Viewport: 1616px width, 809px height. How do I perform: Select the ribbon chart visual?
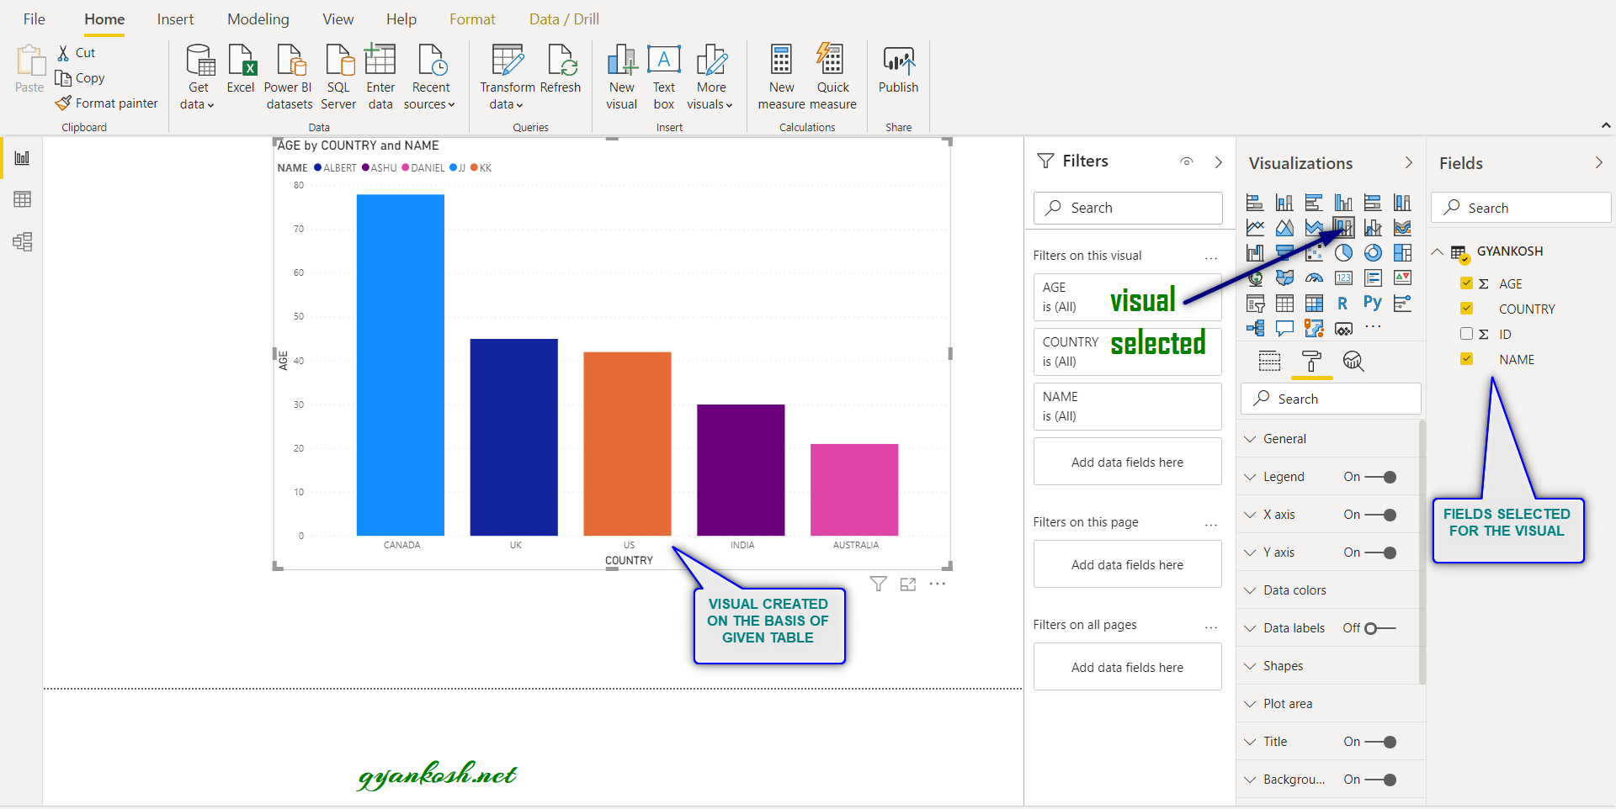click(1402, 228)
